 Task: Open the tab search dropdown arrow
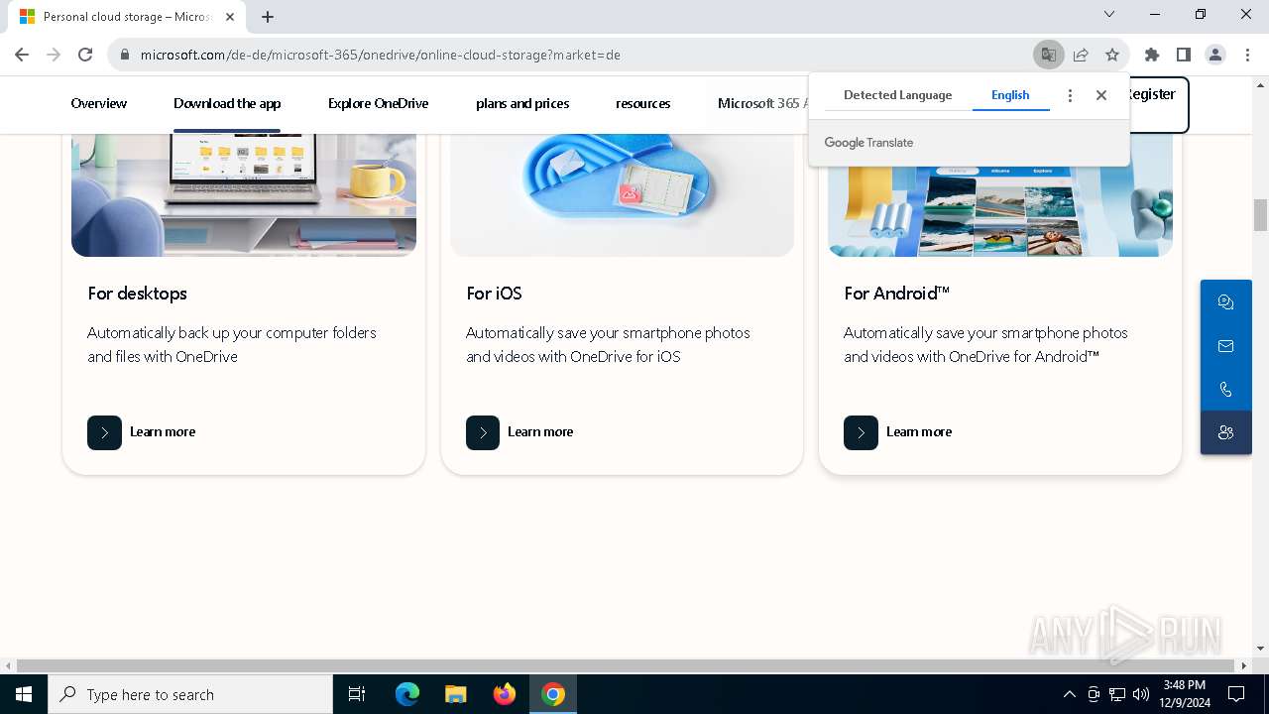coord(1109,14)
